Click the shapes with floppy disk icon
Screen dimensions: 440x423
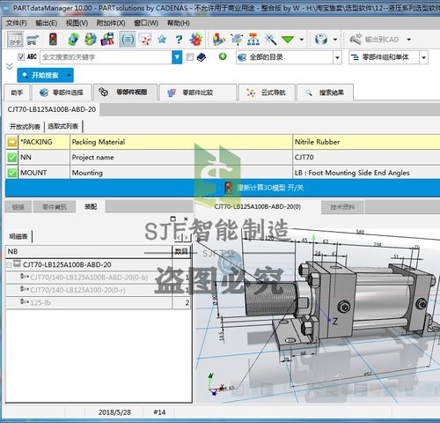(x=107, y=39)
